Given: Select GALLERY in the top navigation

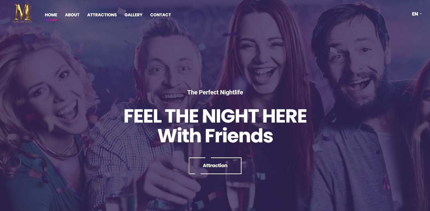Looking at the screenshot, I should point(133,15).
